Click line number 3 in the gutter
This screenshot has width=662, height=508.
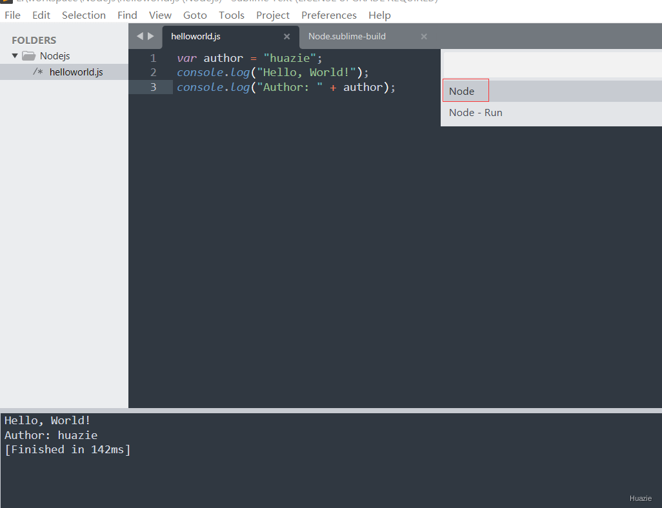tap(153, 86)
